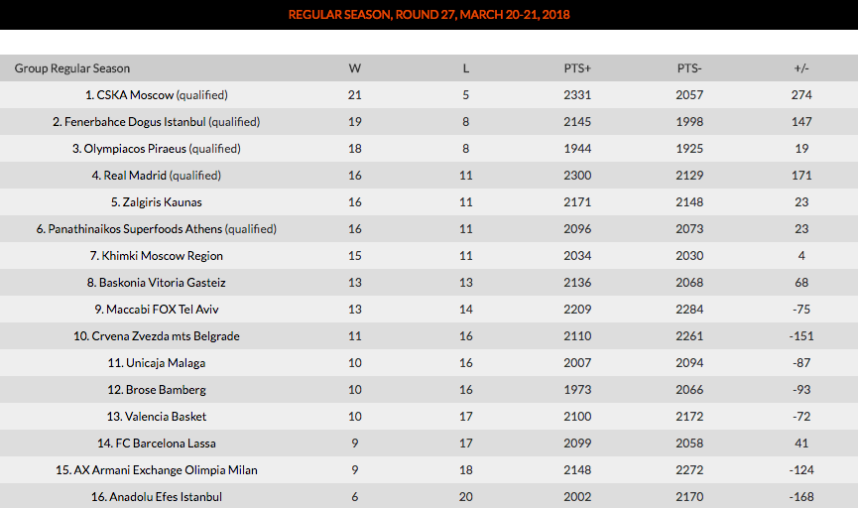Image resolution: width=858 pixels, height=508 pixels.
Task: Click Real Madrid's 171 point difference
Action: pyautogui.click(x=801, y=176)
